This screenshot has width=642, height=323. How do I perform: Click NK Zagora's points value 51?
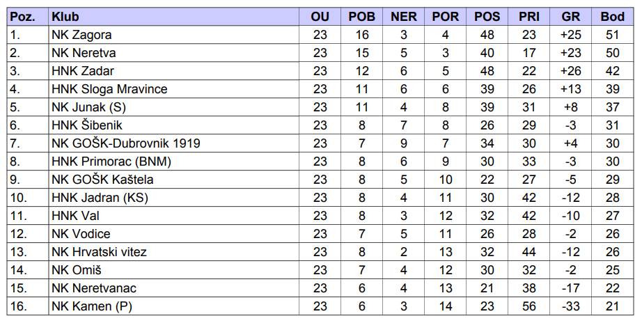coord(613,35)
